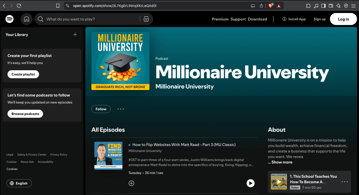Go forward in the browser
The height and width of the screenshot is (195, 359).
(12, 5)
